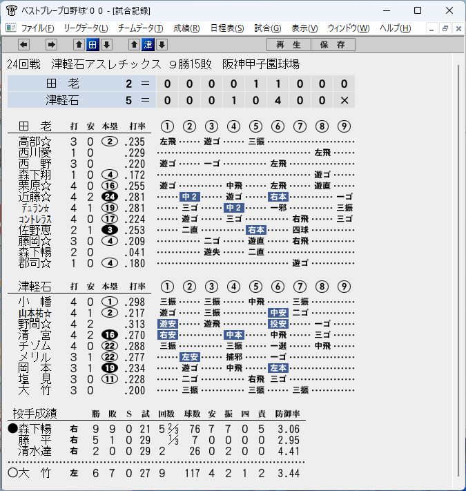466x491 pixels.
Task: Click the app trophy icon in title bar
Action: pyautogui.click(x=12, y=10)
